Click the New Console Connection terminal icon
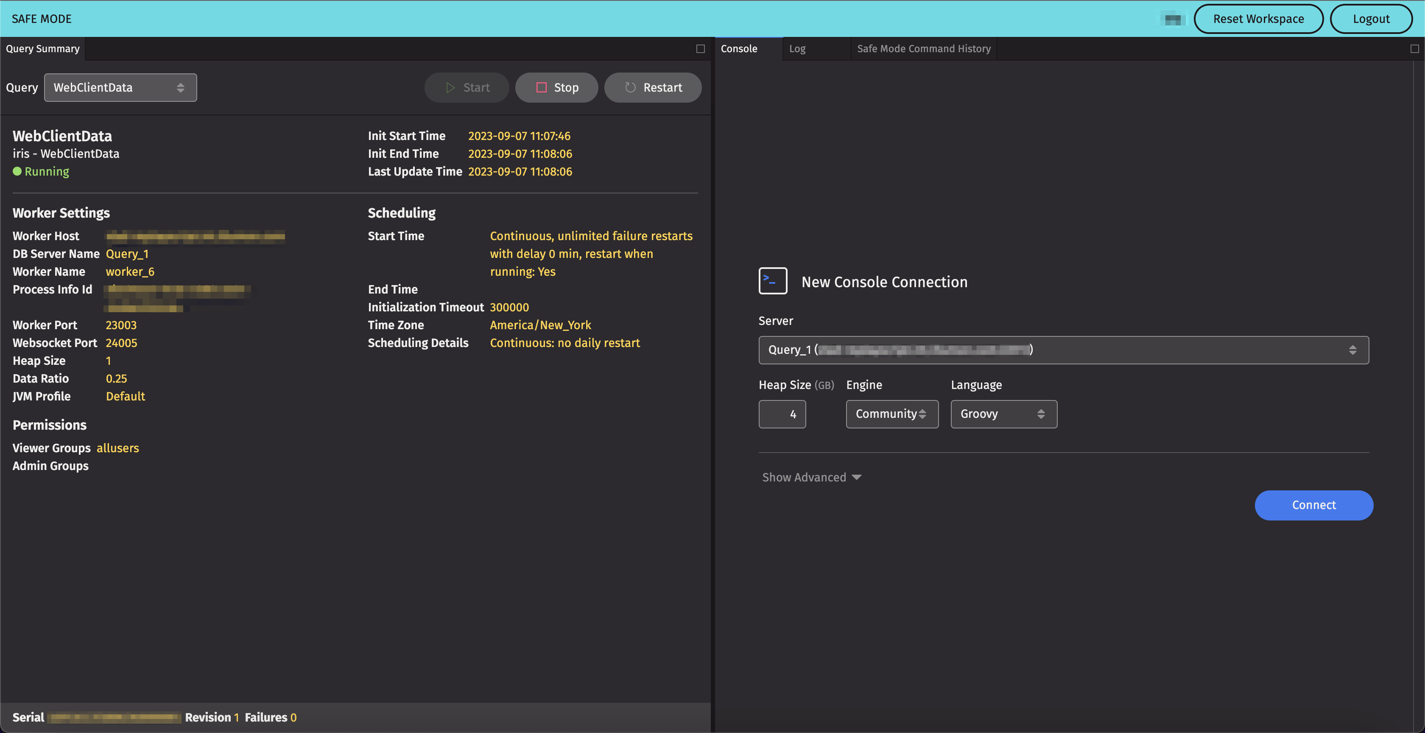The width and height of the screenshot is (1425, 733). tap(773, 281)
